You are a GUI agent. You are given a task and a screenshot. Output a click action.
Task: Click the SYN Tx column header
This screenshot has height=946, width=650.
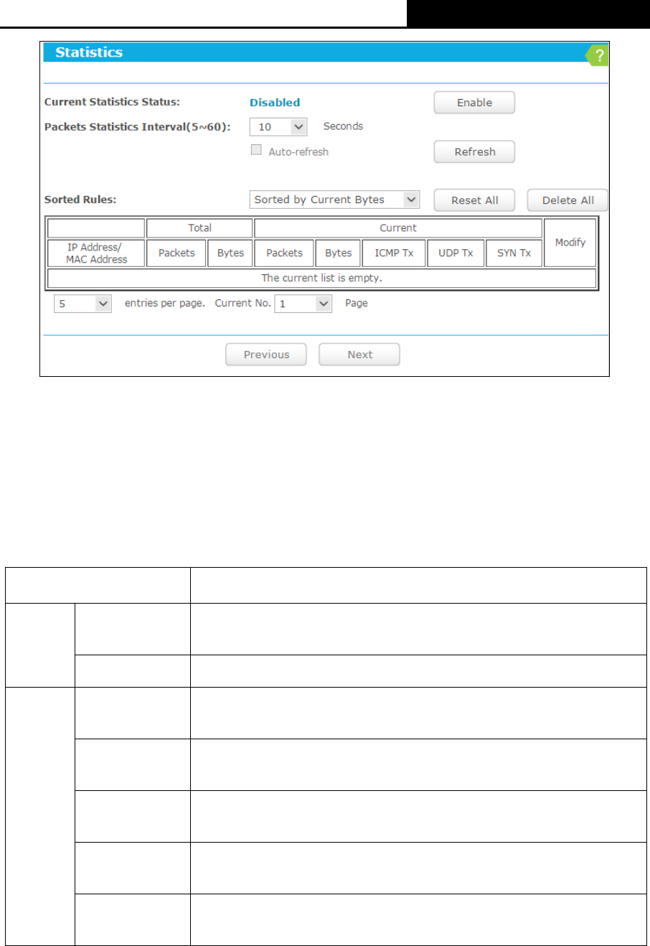514,253
